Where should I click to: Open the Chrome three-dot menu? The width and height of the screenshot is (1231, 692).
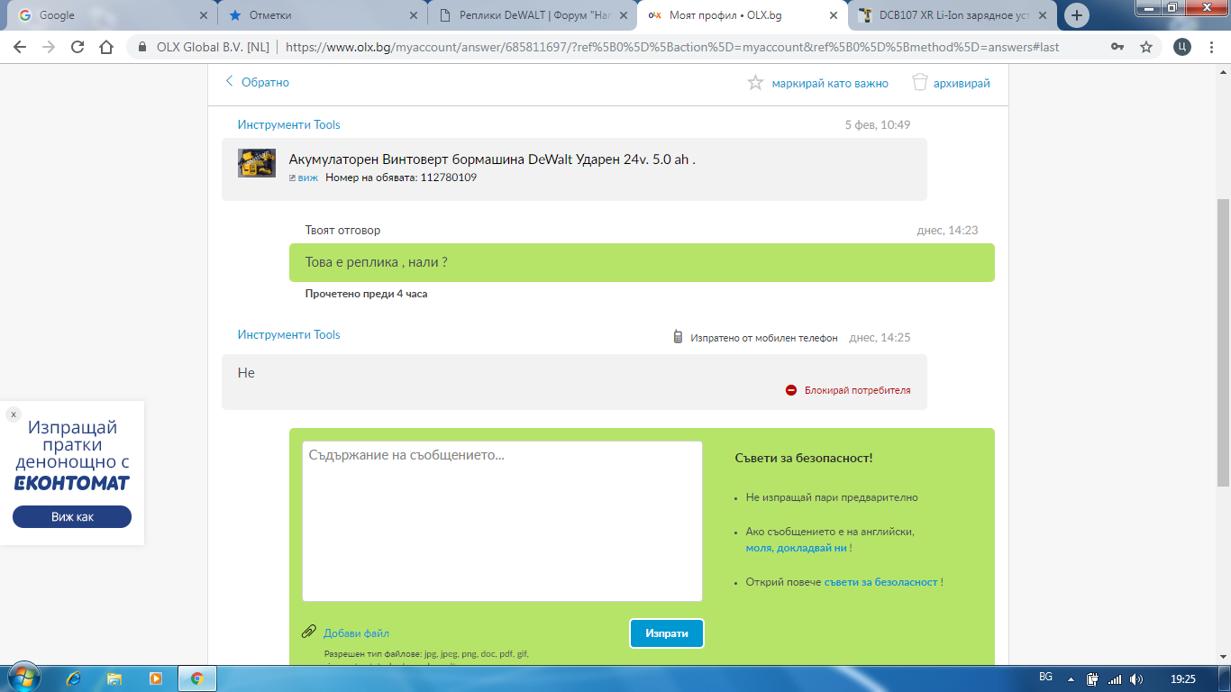[x=1211, y=47]
